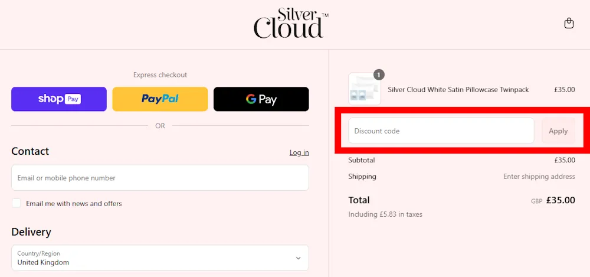Click the Including £5.83 in taxes note
This screenshot has height=277, width=590.
coord(385,214)
